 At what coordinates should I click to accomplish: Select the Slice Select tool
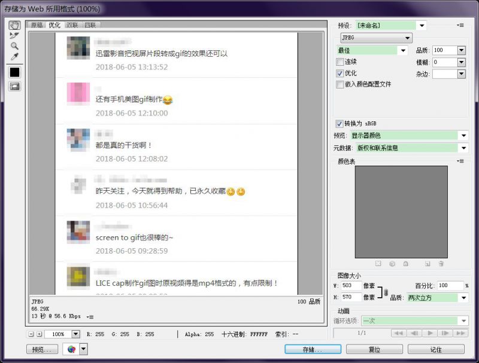(x=14, y=36)
